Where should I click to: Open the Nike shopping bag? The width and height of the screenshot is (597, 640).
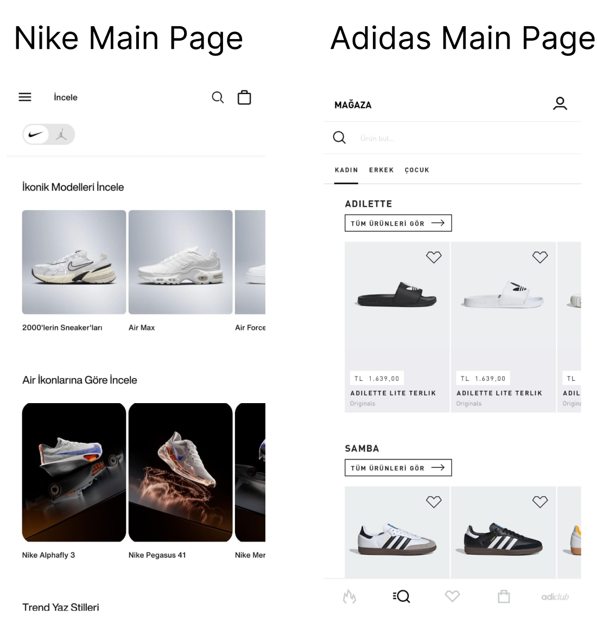tap(244, 98)
